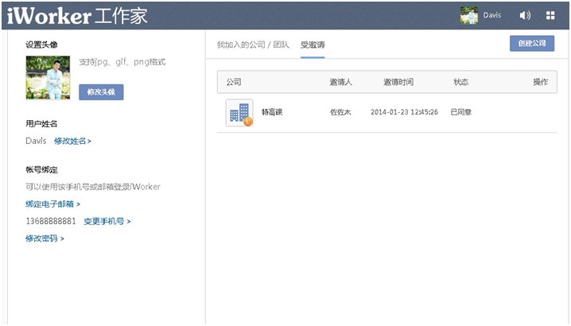
Task: Click the 变更手机号 link
Action: pyautogui.click(x=107, y=221)
